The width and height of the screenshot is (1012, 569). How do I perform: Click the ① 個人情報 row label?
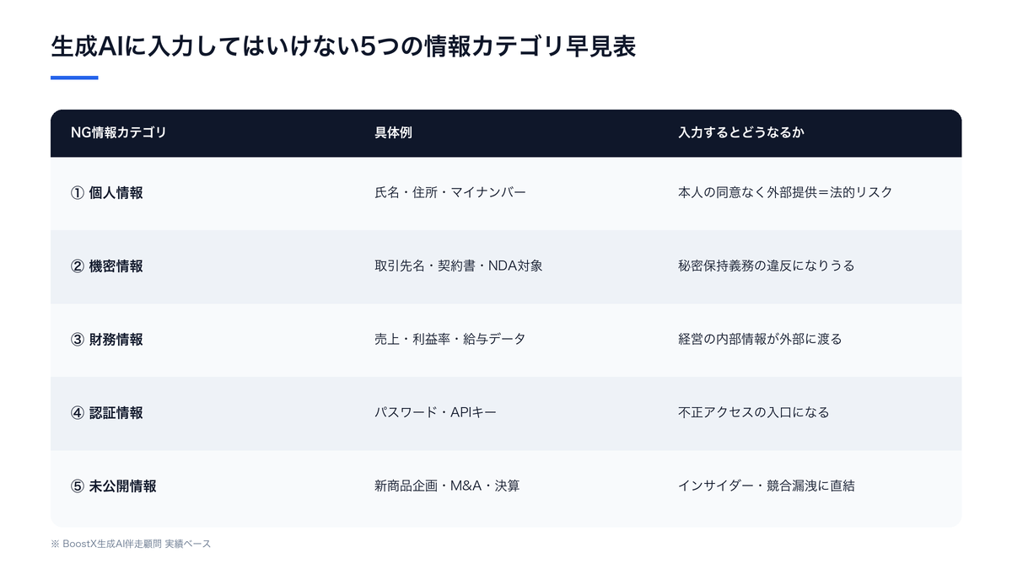pos(107,193)
